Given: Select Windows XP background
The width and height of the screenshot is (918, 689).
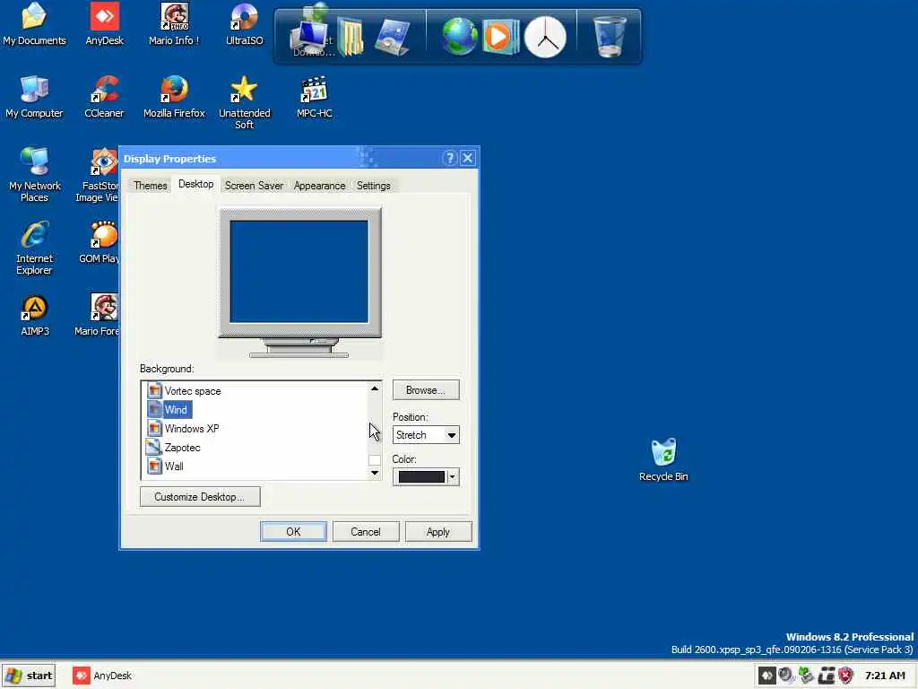Looking at the screenshot, I should (183, 428).
